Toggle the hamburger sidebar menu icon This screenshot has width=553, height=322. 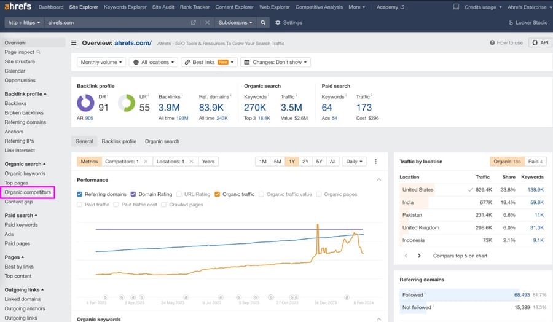point(74,43)
